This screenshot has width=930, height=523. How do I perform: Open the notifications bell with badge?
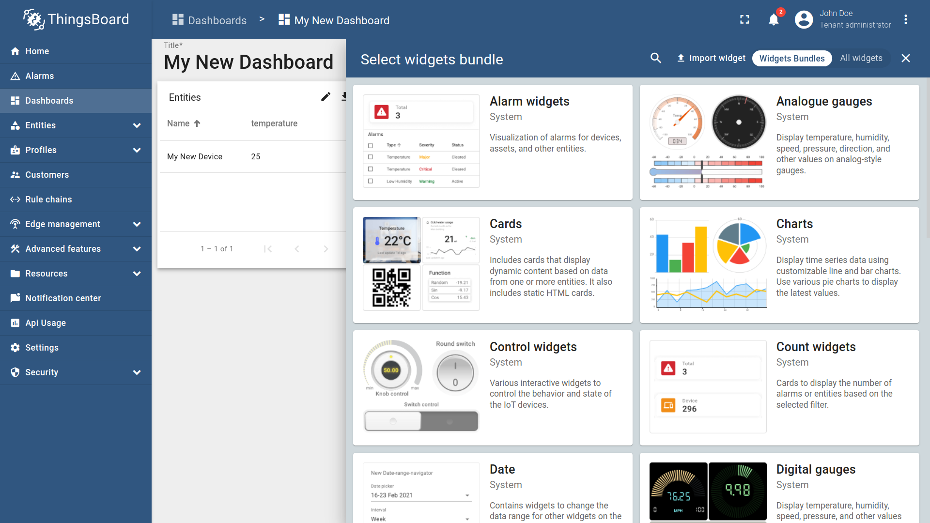point(774,19)
